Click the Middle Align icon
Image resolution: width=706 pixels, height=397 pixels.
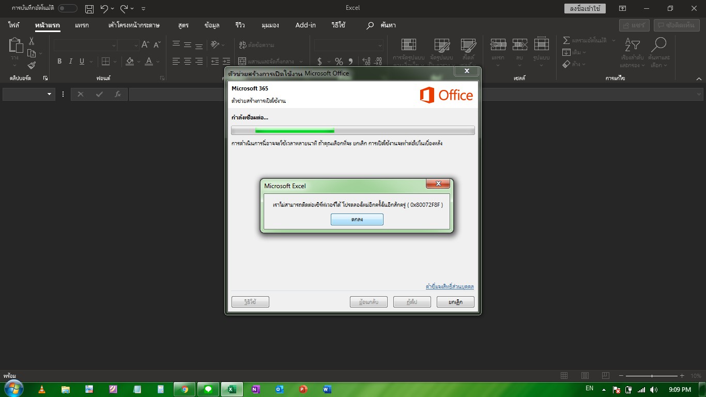click(188, 44)
